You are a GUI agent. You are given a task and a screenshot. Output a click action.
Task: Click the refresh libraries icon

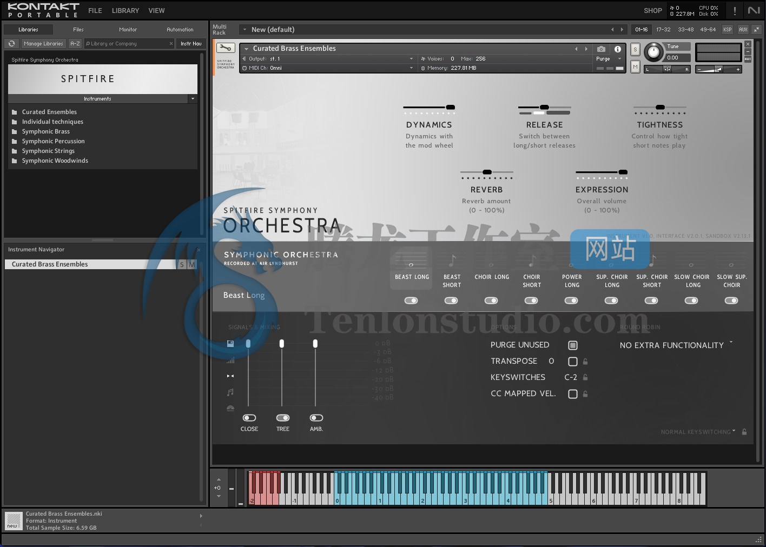point(11,44)
